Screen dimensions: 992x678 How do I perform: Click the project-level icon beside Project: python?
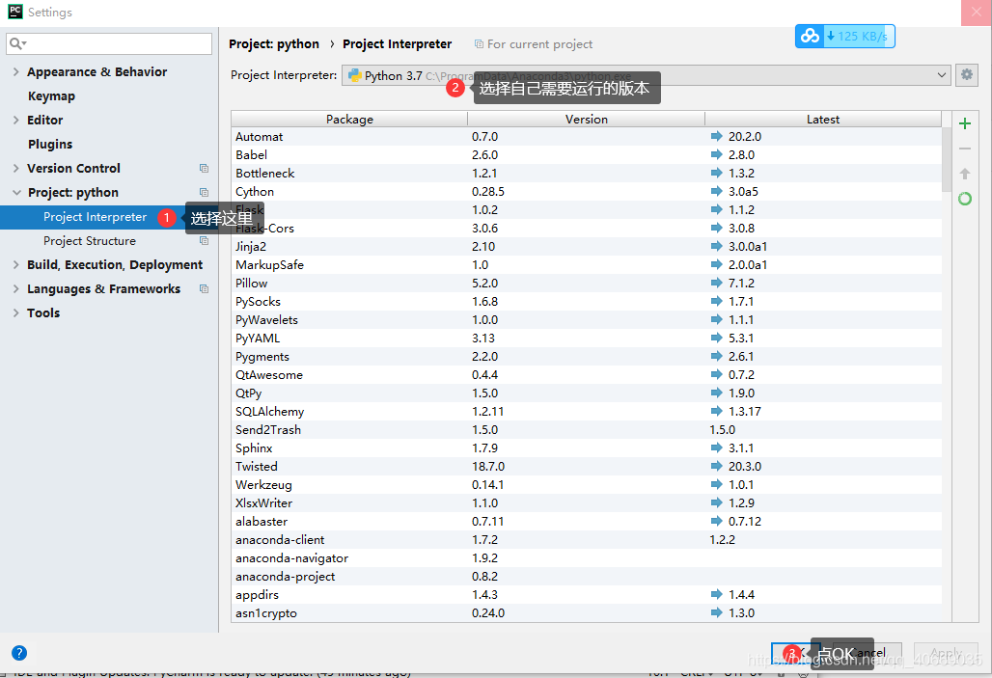pyautogui.click(x=204, y=192)
